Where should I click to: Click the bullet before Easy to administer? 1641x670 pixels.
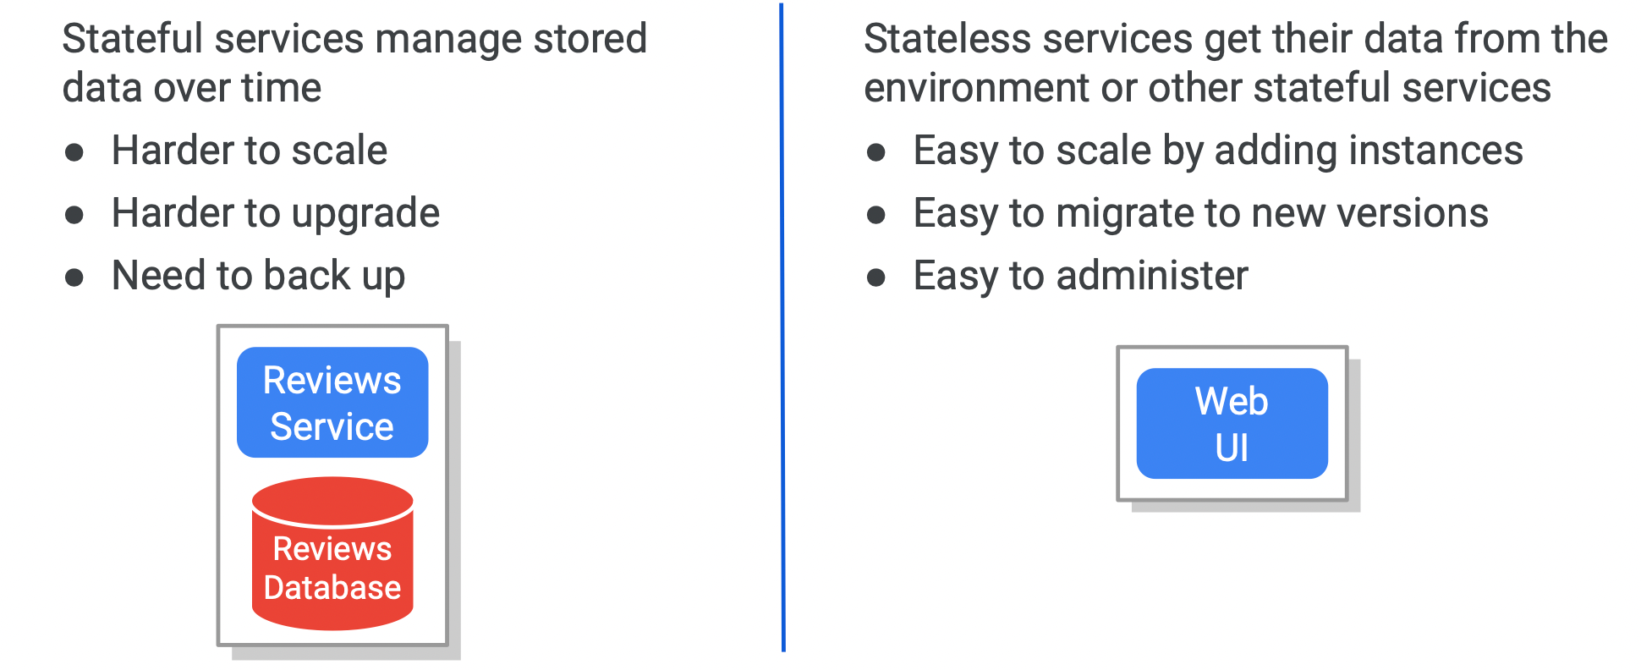pyautogui.click(x=876, y=277)
